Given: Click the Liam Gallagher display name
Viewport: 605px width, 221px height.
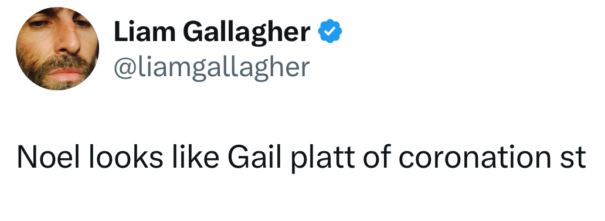Looking at the screenshot, I should point(212,32).
